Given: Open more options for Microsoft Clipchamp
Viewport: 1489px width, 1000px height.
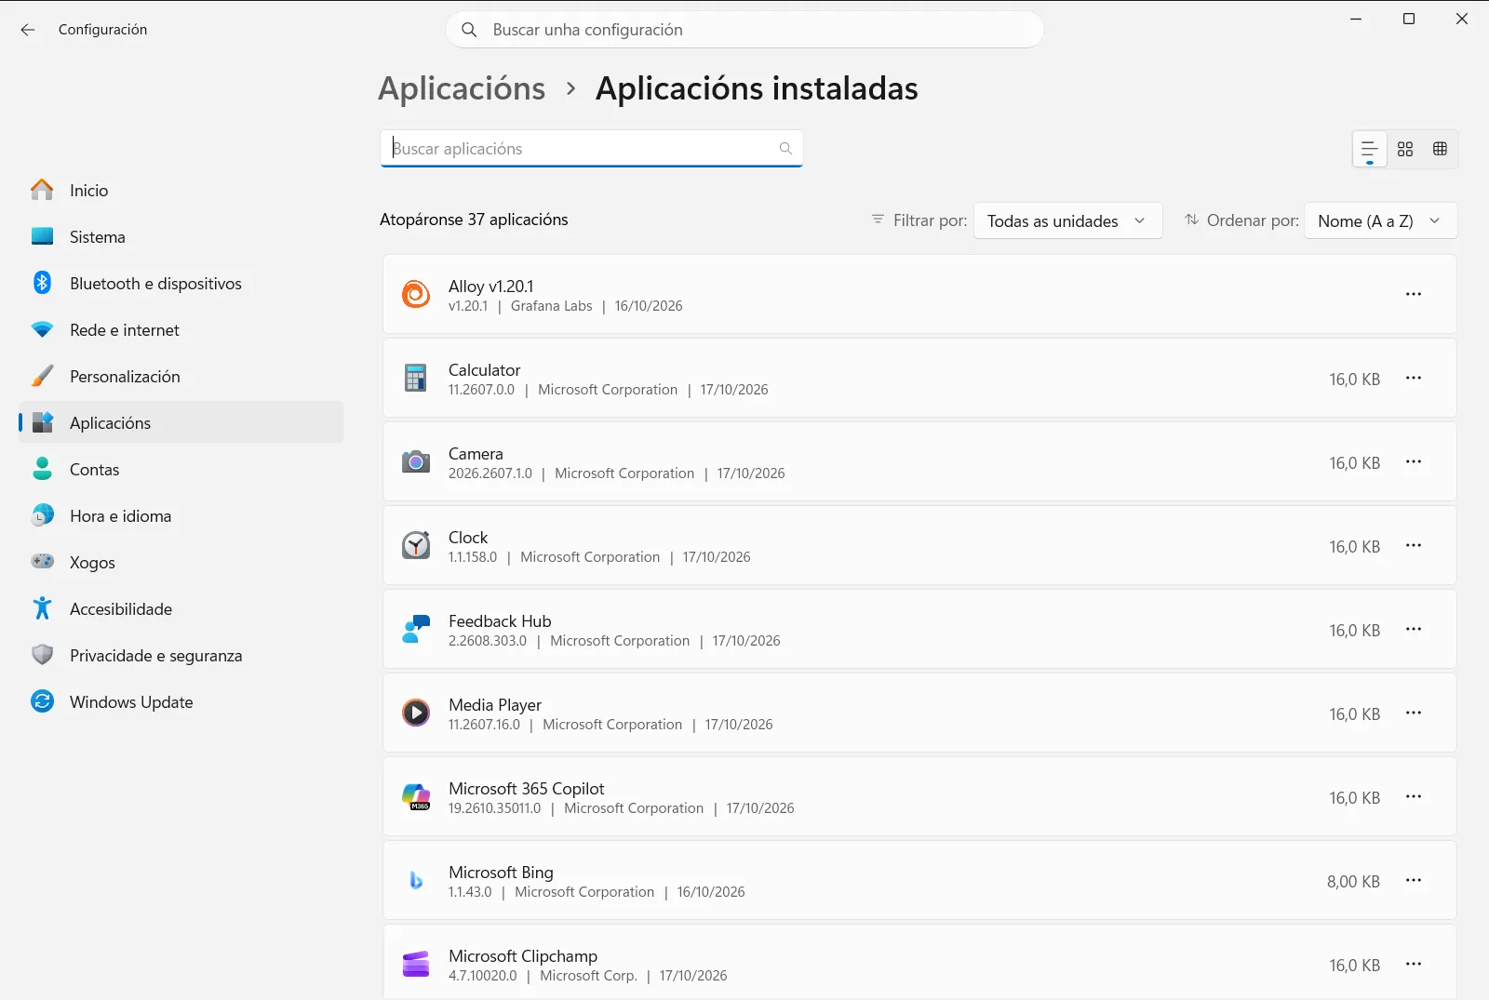Looking at the screenshot, I should pyautogui.click(x=1414, y=964).
